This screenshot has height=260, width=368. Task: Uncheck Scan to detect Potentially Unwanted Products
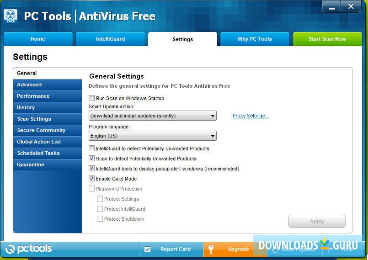(91, 159)
